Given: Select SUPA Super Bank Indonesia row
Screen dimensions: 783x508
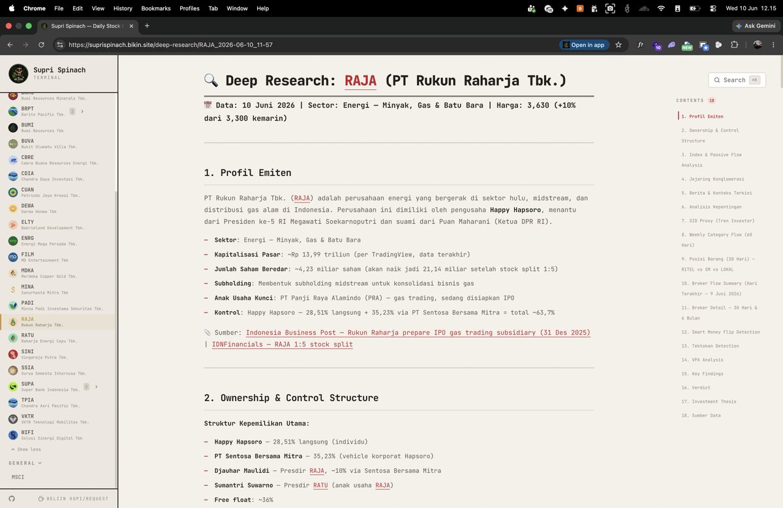Looking at the screenshot, I should 57,387.
